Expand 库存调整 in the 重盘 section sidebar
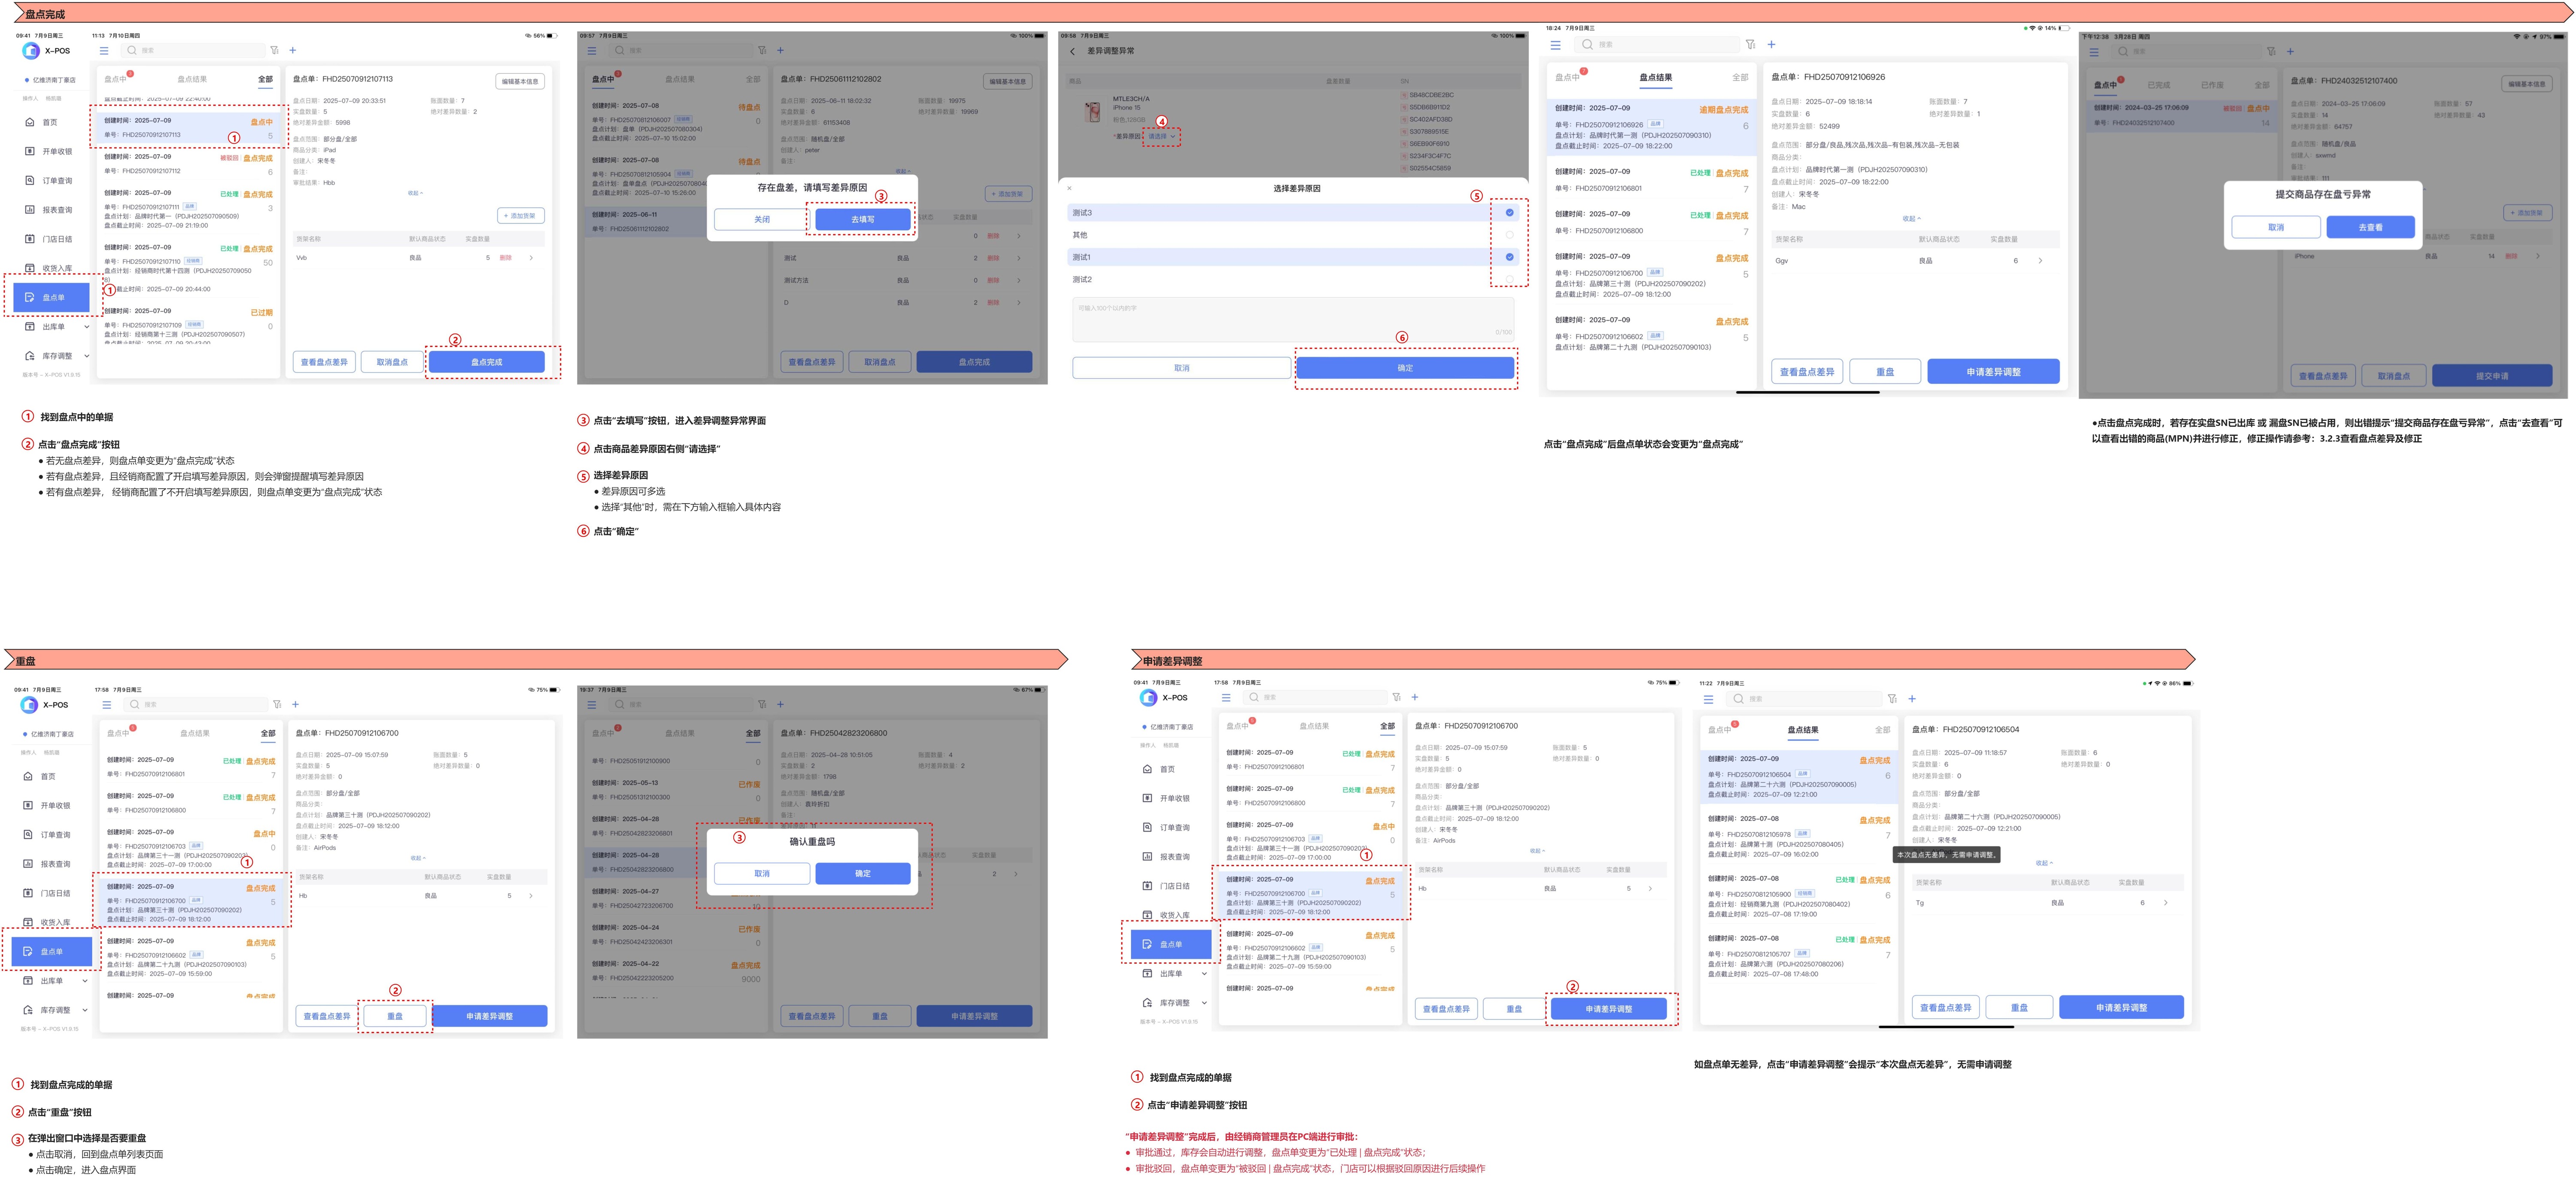 coord(84,1010)
